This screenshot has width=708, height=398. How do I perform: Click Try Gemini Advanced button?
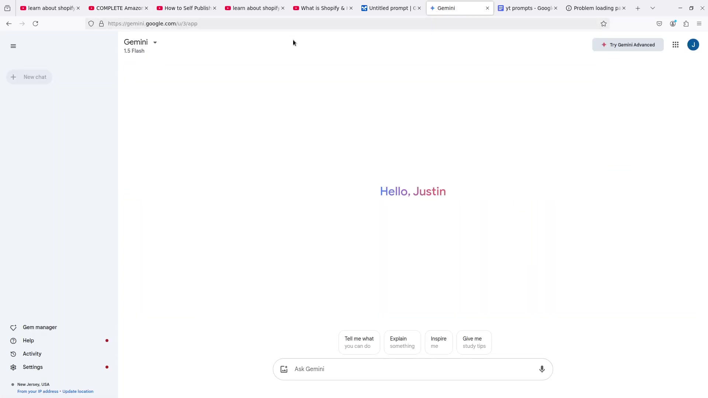(x=628, y=45)
